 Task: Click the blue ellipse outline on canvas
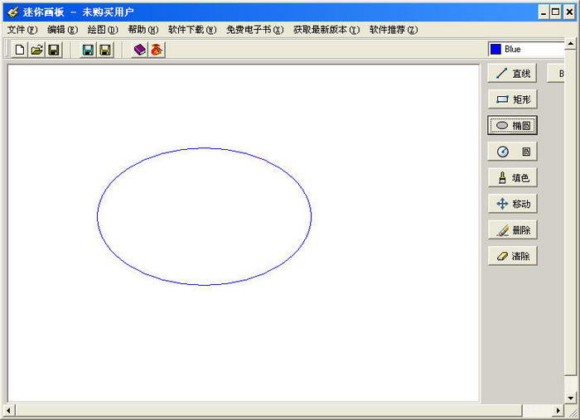[204, 148]
